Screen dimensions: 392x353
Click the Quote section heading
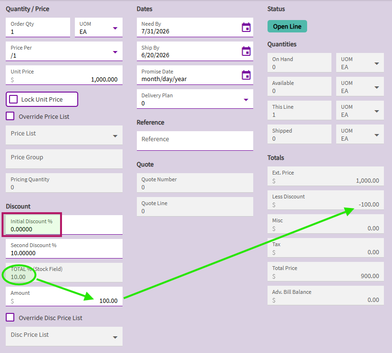(145, 165)
